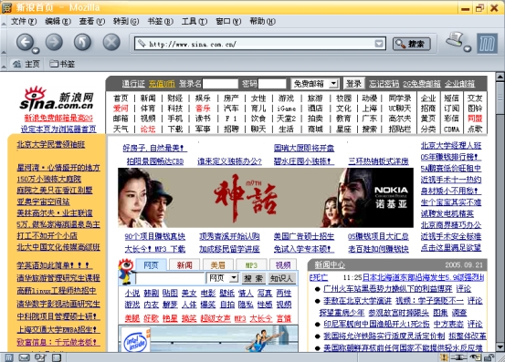Image resolution: width=505 pixels, height=362 pixels.
Task: Click the Stop loading icon
Action: click(111, 42)
